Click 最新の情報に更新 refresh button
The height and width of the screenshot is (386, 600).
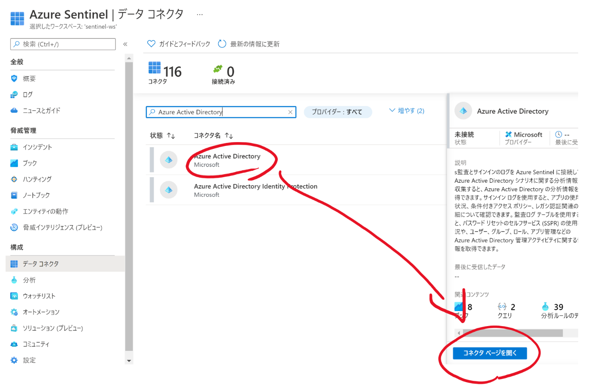249,44
